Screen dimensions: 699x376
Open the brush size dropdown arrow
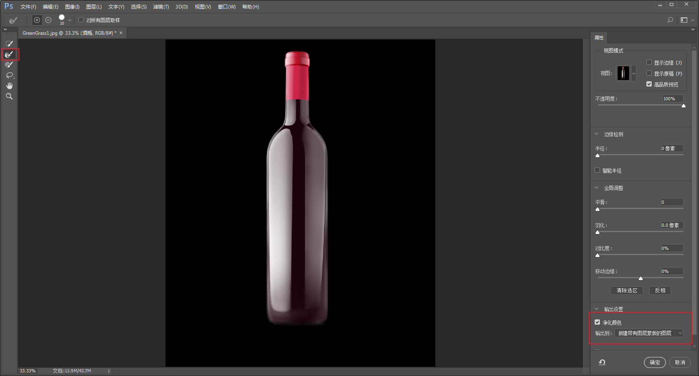point(70,20)
